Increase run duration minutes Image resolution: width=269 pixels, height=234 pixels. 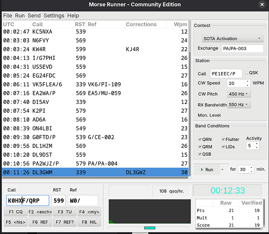coord(251,168)
